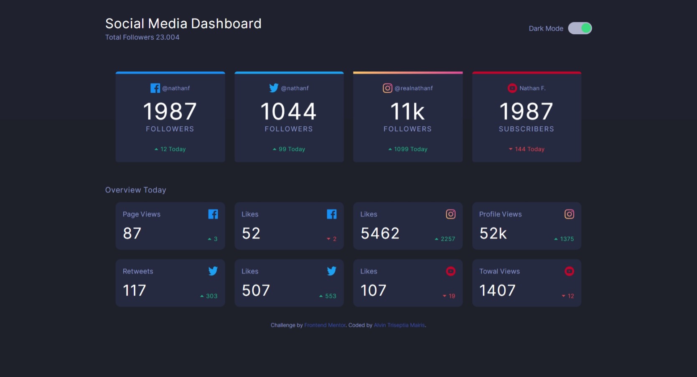
Task: Click the Social Media Dashboard title
Action: pos(183,23)
